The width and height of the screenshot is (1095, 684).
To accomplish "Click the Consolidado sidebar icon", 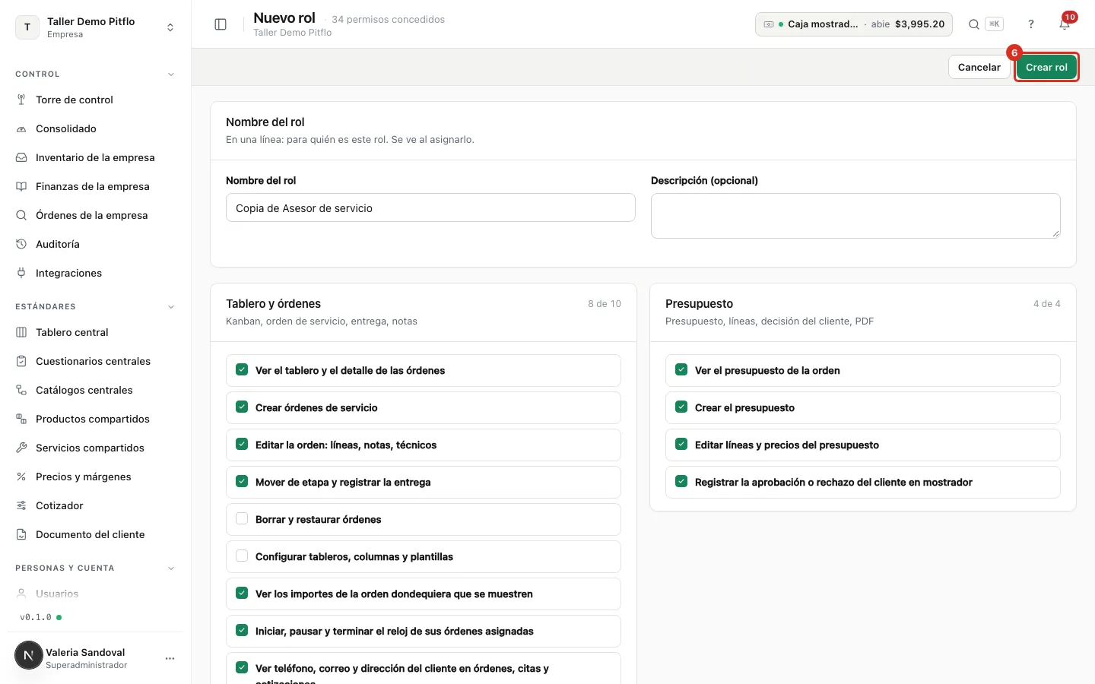I will point(21,128).
